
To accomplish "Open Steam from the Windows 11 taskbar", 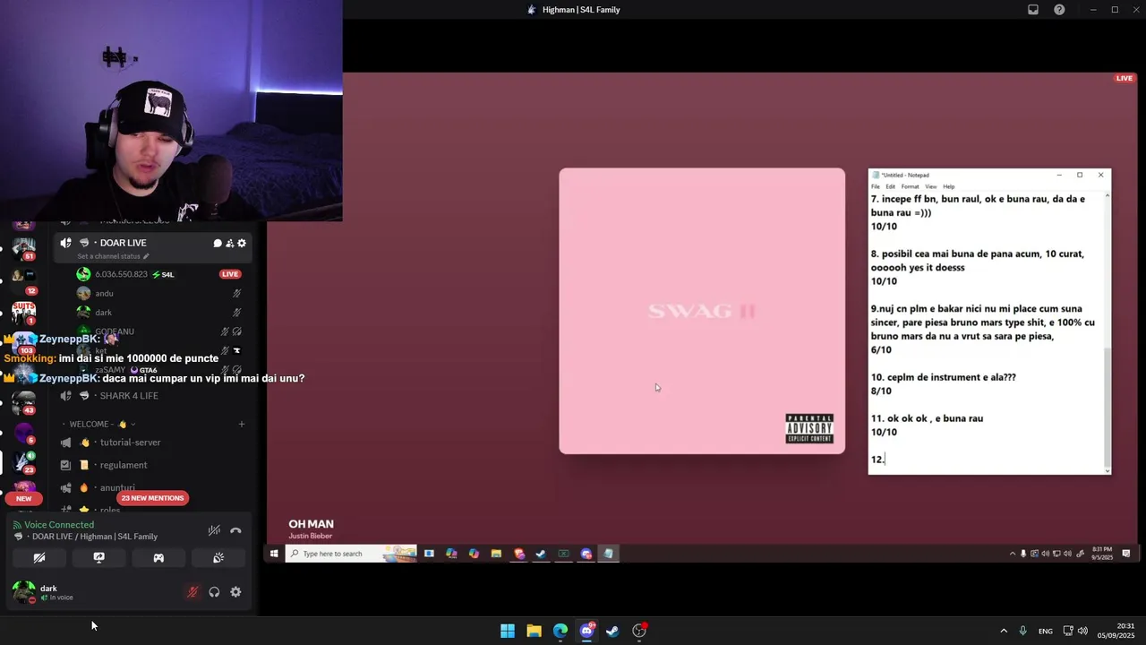I will (612, 631).
